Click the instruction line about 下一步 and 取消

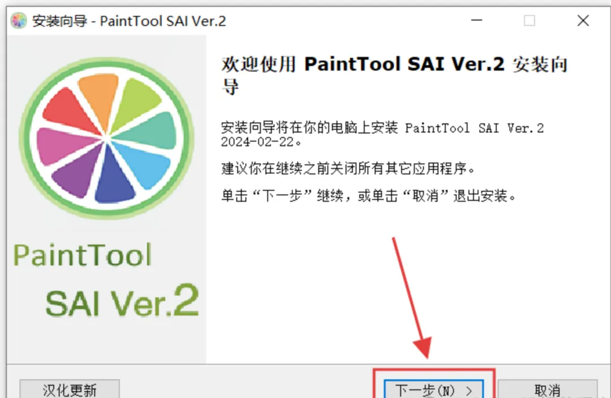[x=368, y=195]
